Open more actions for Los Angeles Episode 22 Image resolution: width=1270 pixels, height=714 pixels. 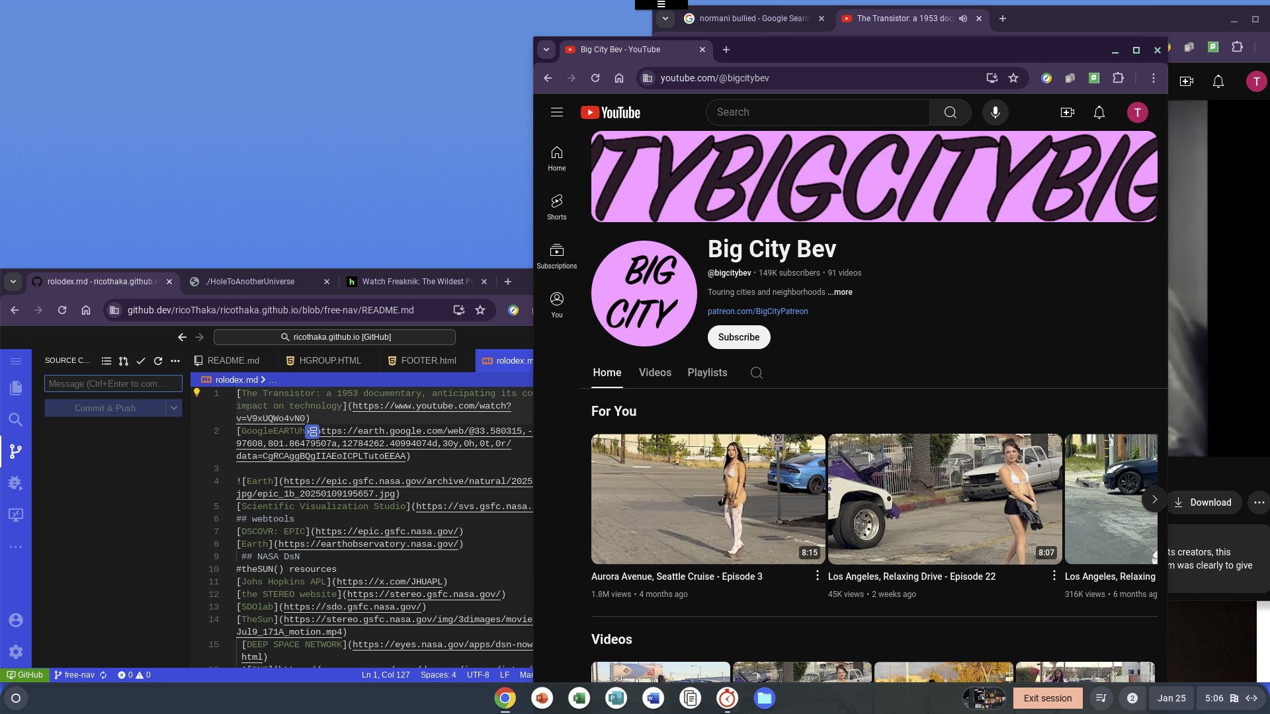point(1054,576)
